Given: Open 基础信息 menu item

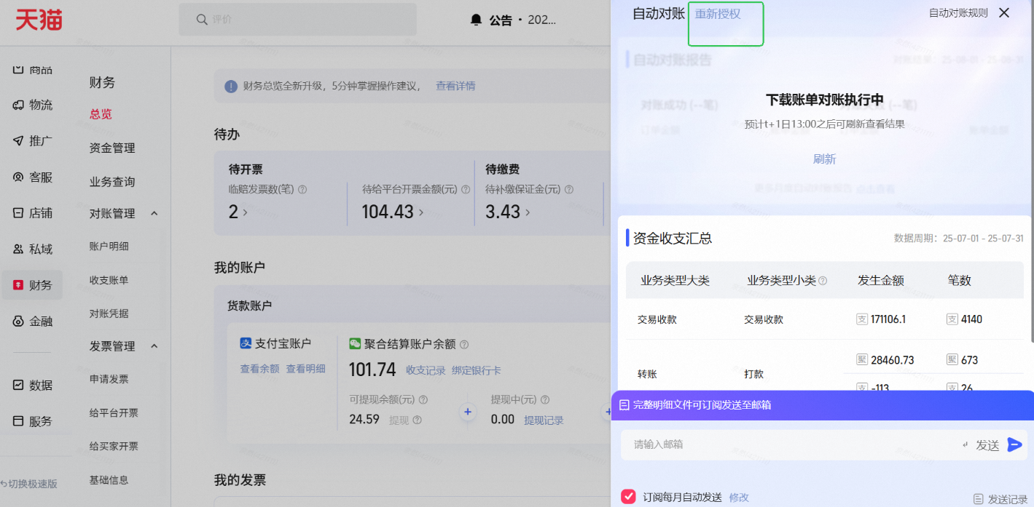Looking at the screenshot, I should click(x=109, y=480).
